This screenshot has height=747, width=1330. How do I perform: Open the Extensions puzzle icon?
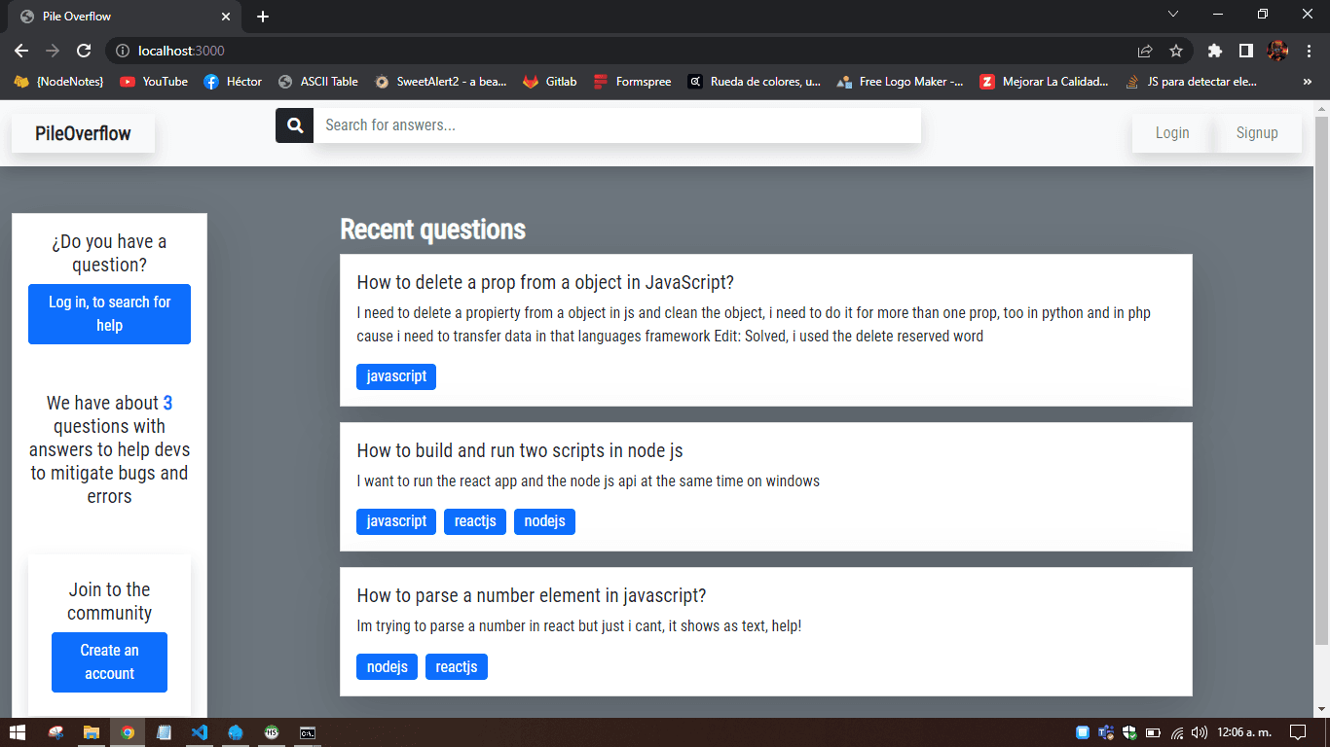(1214, 51)
